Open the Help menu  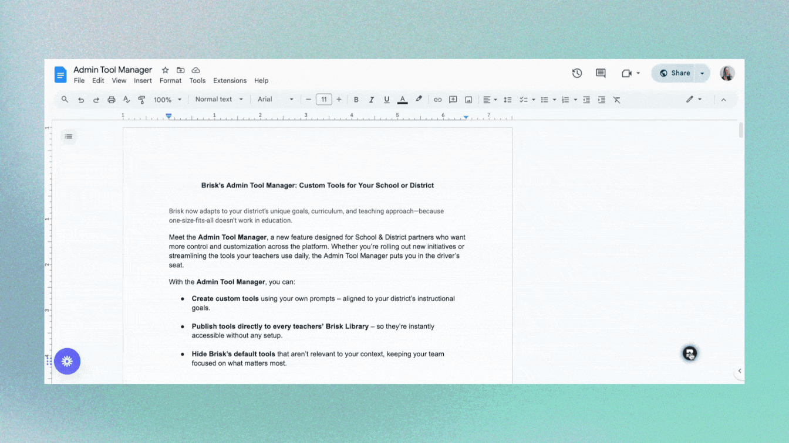pos(261,81)
